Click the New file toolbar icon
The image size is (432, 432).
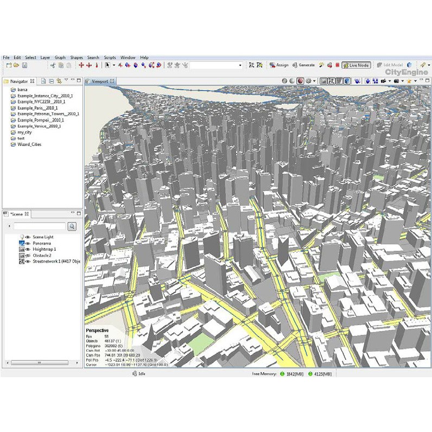[x=9, y=65]
